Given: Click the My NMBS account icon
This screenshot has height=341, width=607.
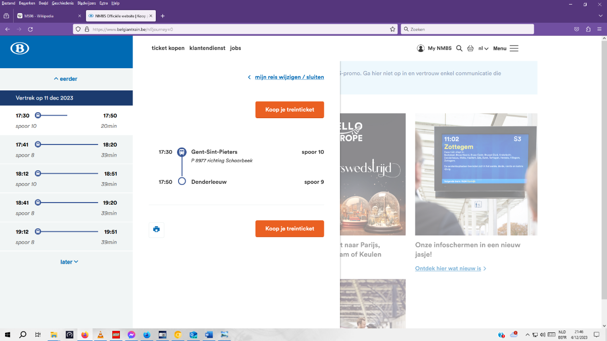Looking at the screenshot, I should [421, 48].
